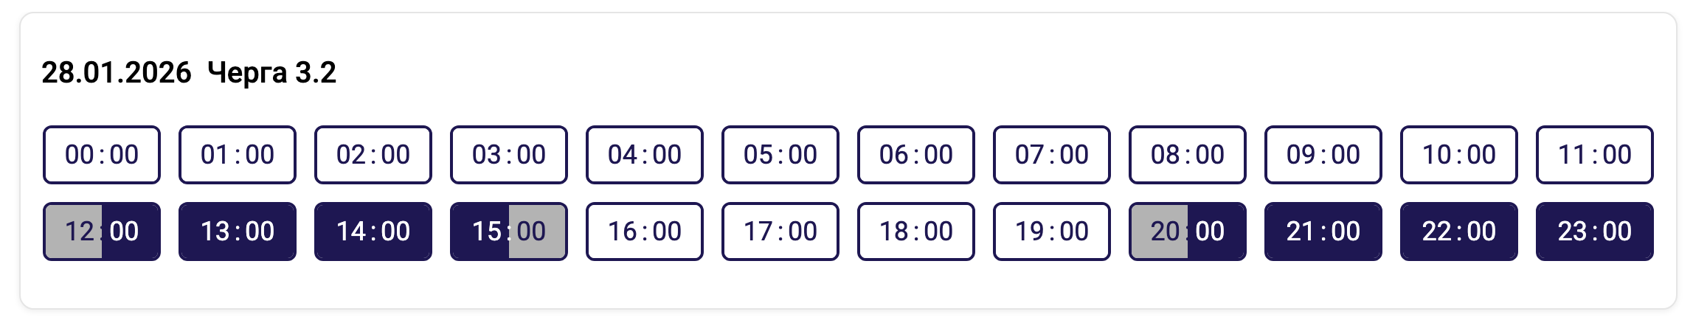Choose the dark 21:00 slot
The width and height of the screenshot is (1693, 320).
1323,232
